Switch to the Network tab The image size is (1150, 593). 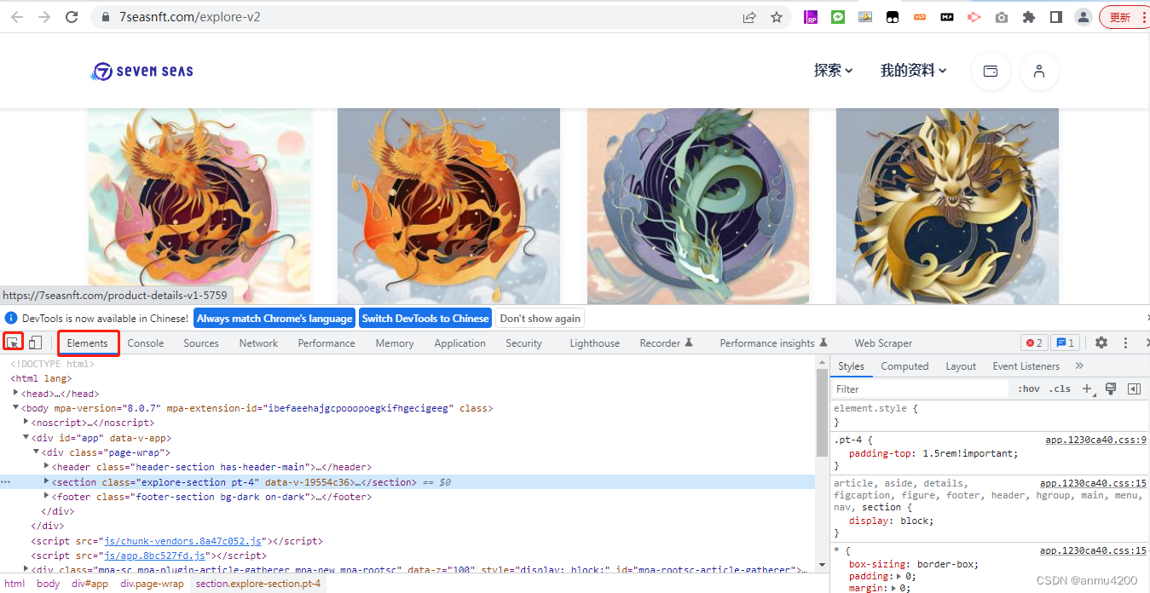[258, 343]
